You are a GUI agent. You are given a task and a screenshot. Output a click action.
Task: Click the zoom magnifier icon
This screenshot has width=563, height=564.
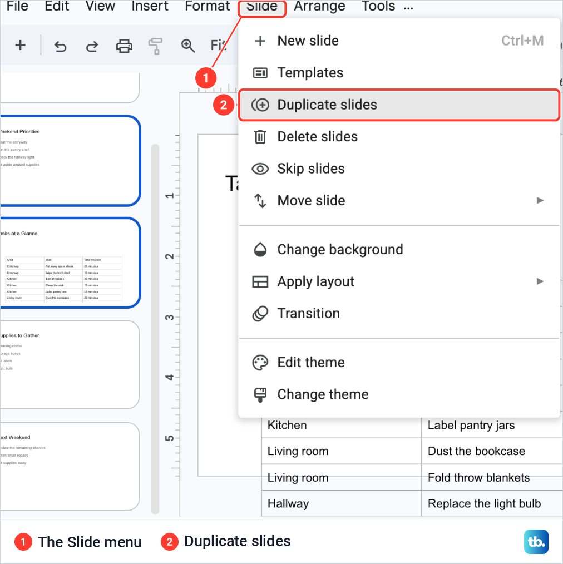point(188,46)
